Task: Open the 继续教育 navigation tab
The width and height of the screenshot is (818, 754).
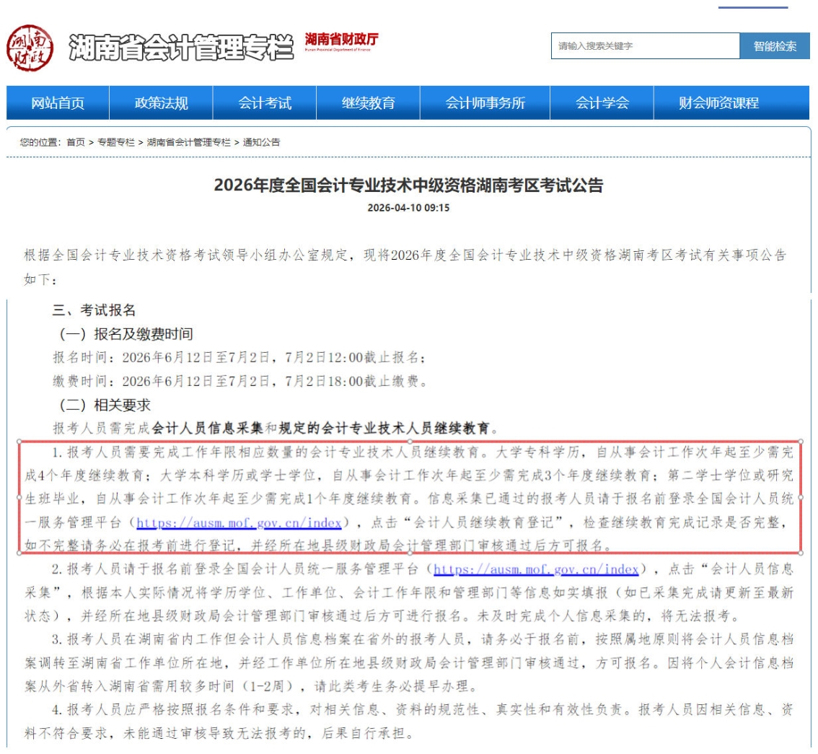Action: tap(369, 102)
